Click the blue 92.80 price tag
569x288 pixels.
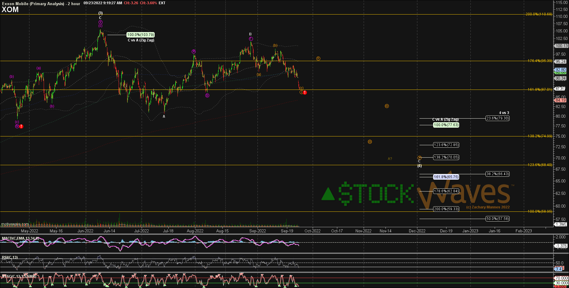(x=561, y=69)
